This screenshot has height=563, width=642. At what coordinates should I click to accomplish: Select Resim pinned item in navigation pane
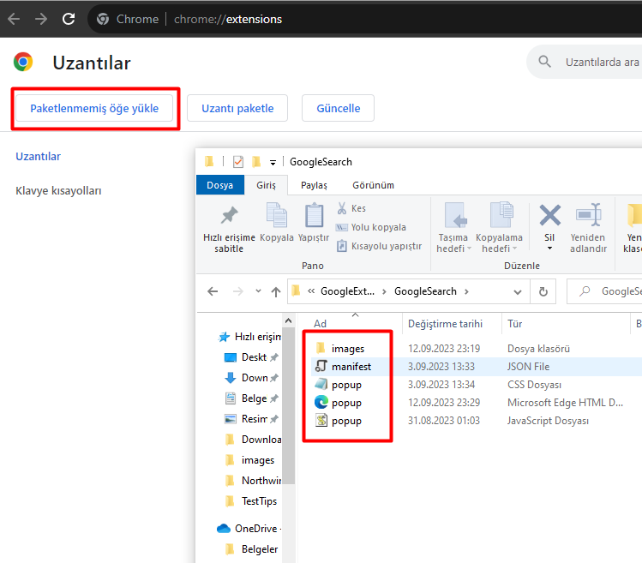point(251,418)
